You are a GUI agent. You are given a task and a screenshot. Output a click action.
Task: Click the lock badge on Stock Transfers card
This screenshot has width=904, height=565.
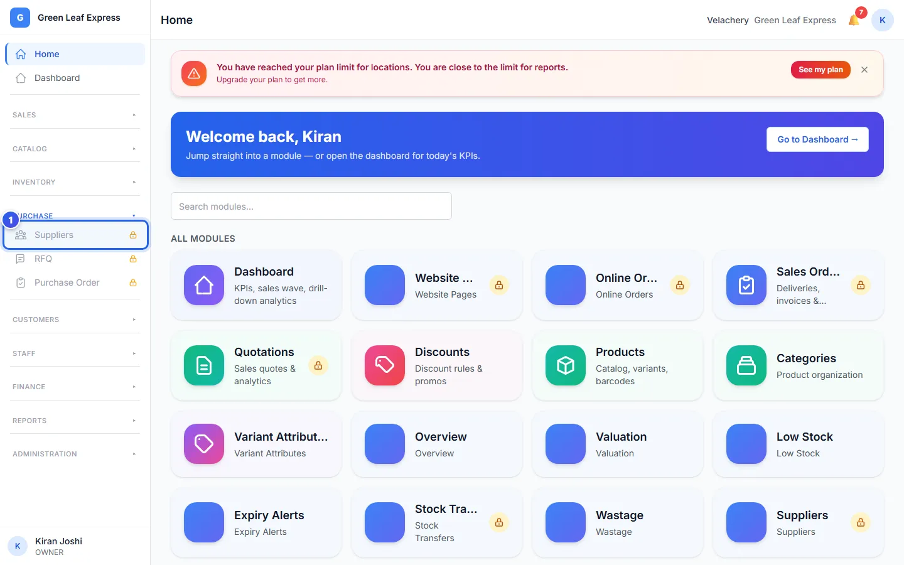[499, 522]
